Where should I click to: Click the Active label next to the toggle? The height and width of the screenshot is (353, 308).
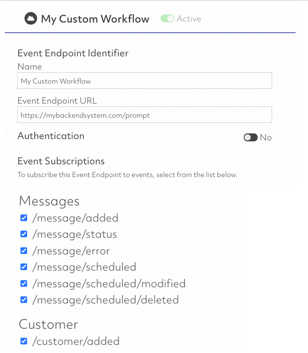(189, 18)
